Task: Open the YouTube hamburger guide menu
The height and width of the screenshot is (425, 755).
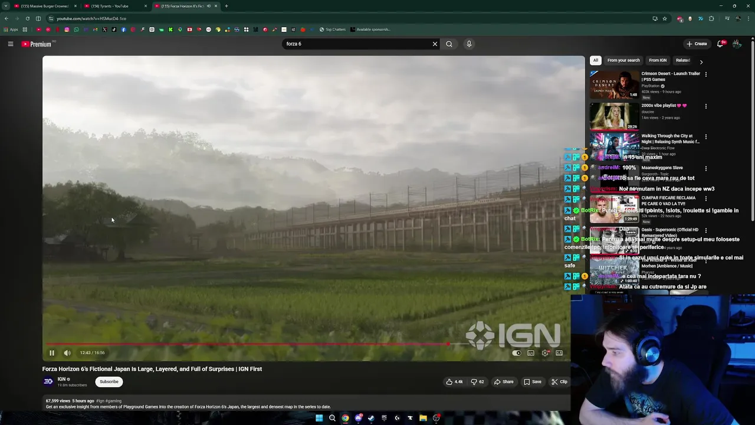Action: pos(11,44)
